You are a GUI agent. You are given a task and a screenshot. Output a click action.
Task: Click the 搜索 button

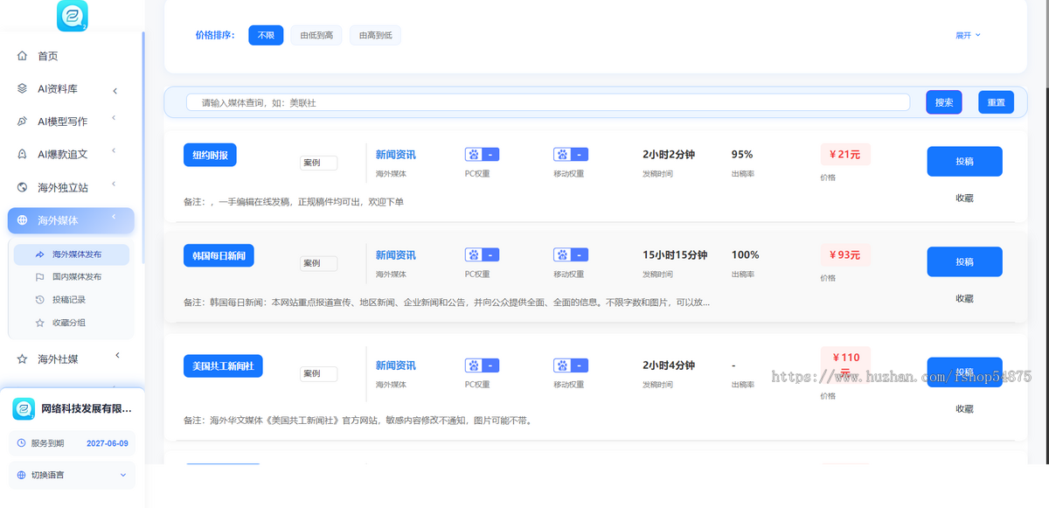click(x=944, y=102)
